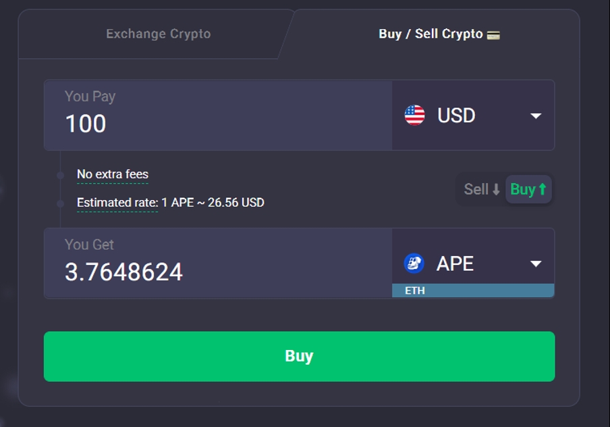Click the Estimated rate label
This screenshot has width=610, height=427.
pyautogui.click(x=117, y=203)
